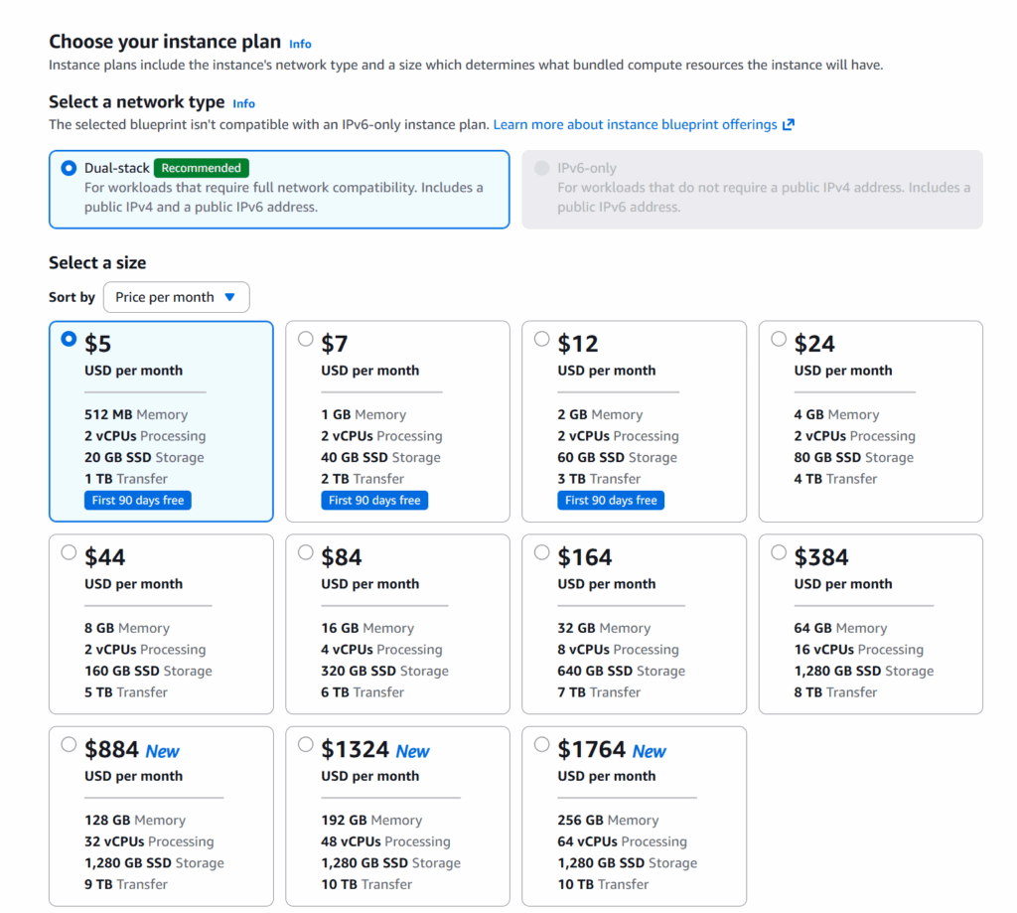Open Info link beside Choose your instance plan
This screenshot has height=913, width=1017.
point(300,44)
